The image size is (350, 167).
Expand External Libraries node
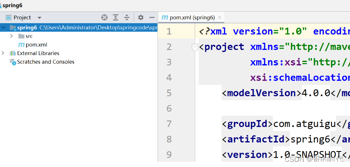(3, 53)
